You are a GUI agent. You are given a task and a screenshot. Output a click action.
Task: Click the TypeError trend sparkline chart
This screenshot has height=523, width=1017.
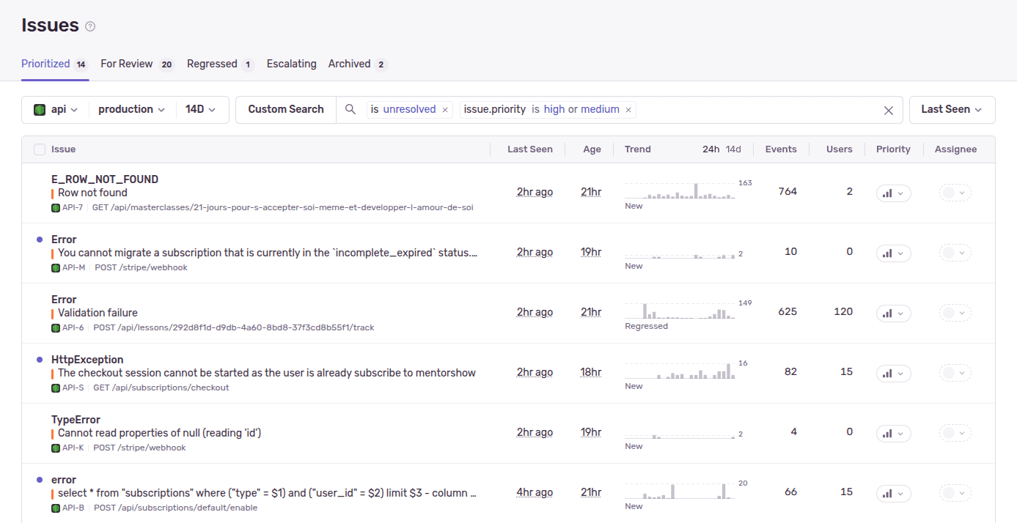680,432
